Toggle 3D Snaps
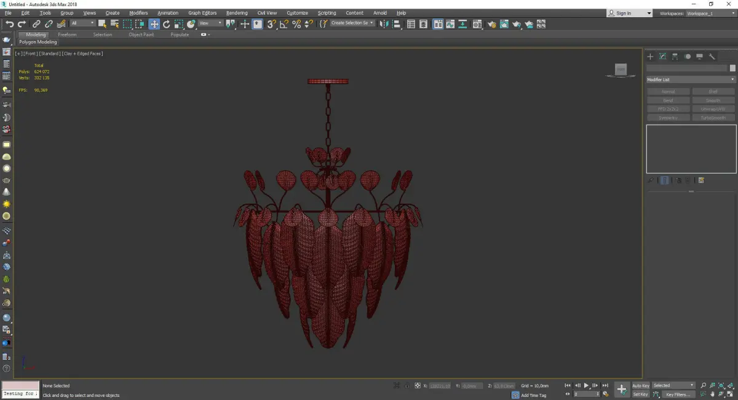Screen dimensions: 738x400 point(271,24)
